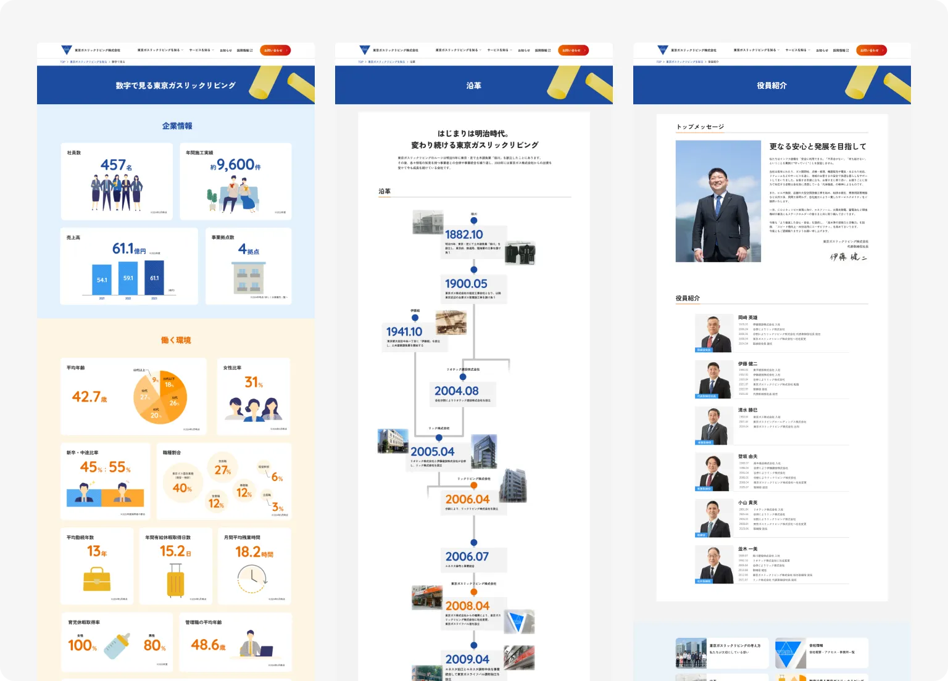The height and width of the screenshot is (681, 948).
Task: Click the president portrait photo in トップメッセージ
Action: tap(718, 201)
